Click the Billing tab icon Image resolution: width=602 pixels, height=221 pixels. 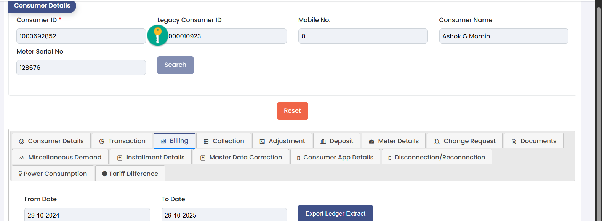tap(163, 141)
